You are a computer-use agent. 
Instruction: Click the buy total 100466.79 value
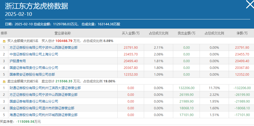coord(64,41)
